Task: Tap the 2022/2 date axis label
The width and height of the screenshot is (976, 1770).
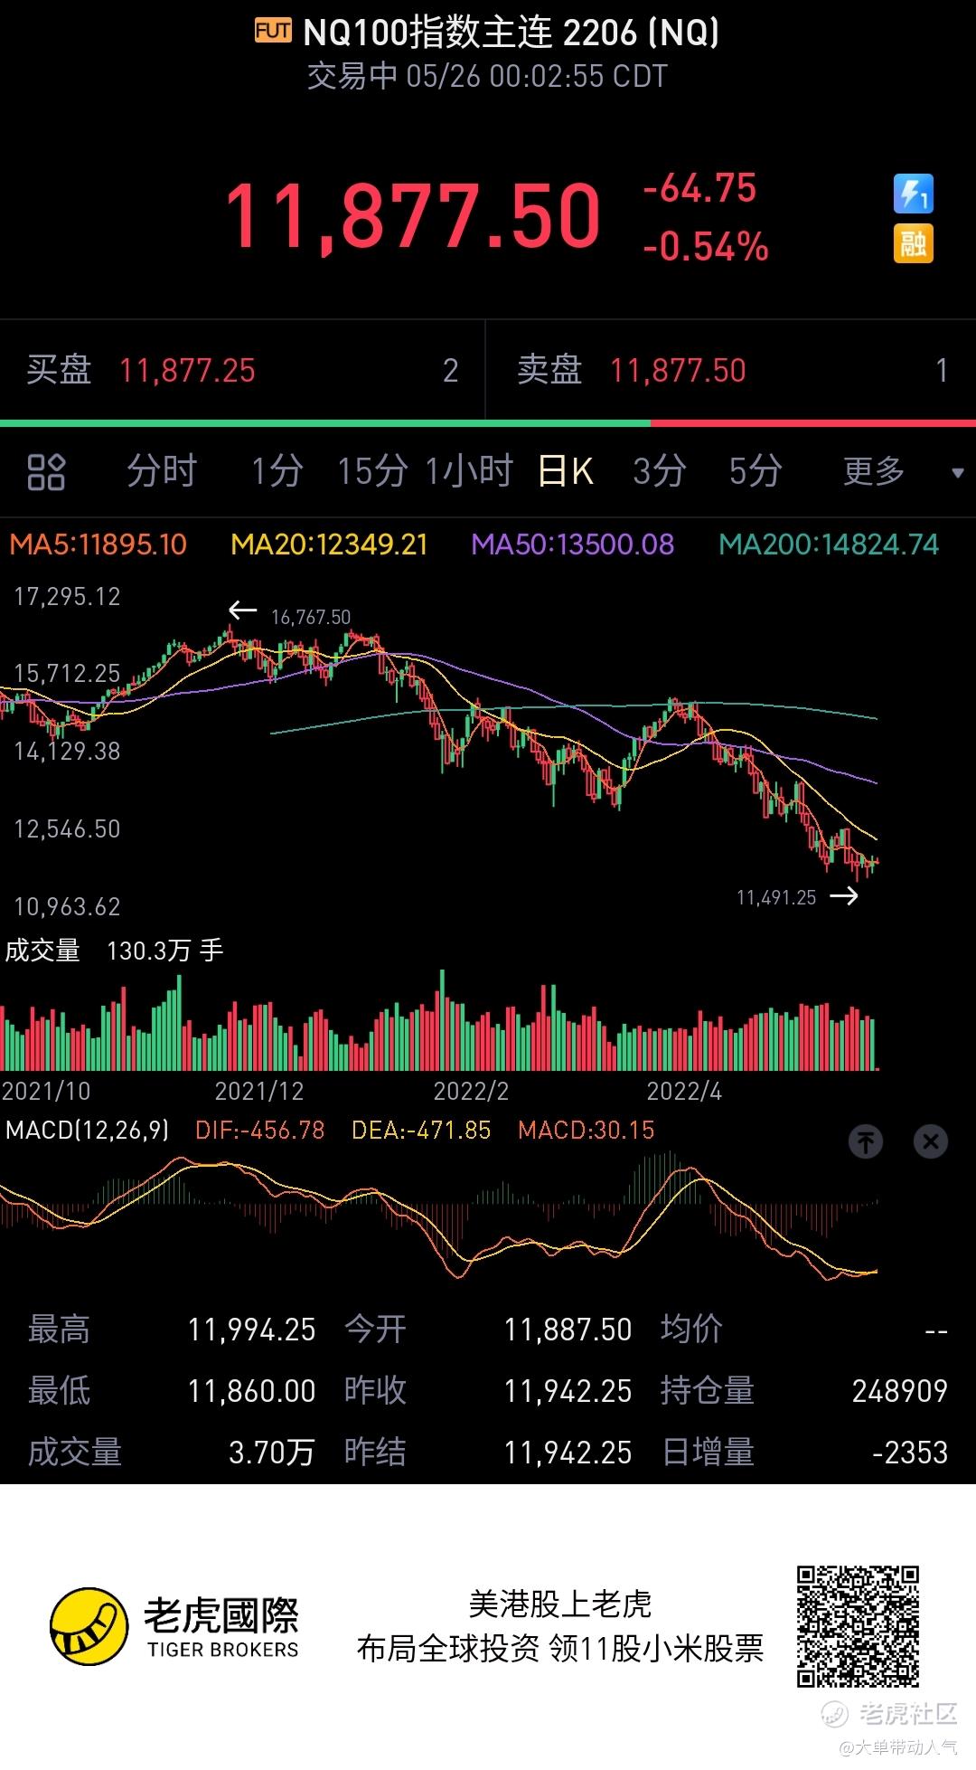Action: coord(471,1092)
